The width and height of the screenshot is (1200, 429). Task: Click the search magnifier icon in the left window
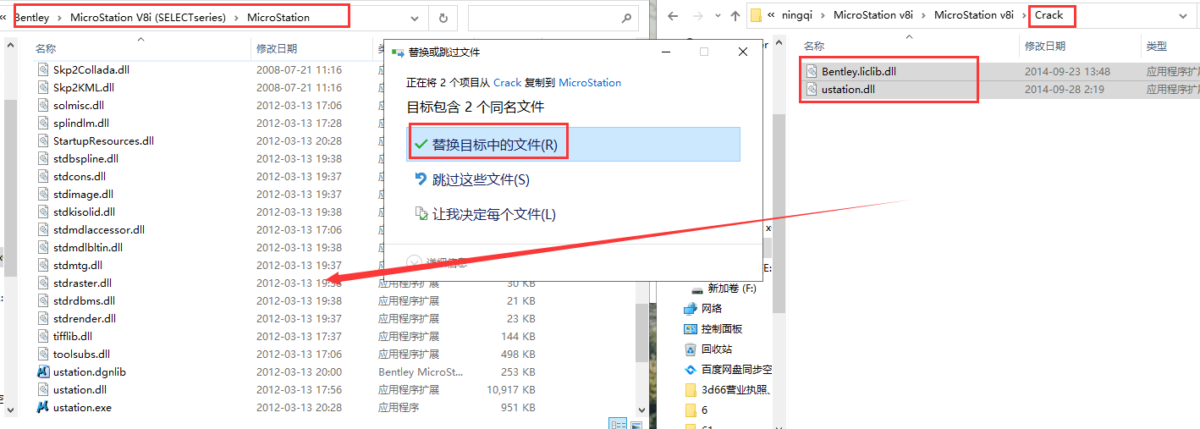(626, 17)
